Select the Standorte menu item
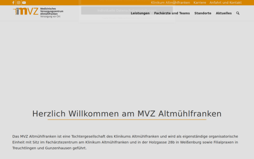The height and width of the screenshot is (159, 254). (x=203, y=13)
